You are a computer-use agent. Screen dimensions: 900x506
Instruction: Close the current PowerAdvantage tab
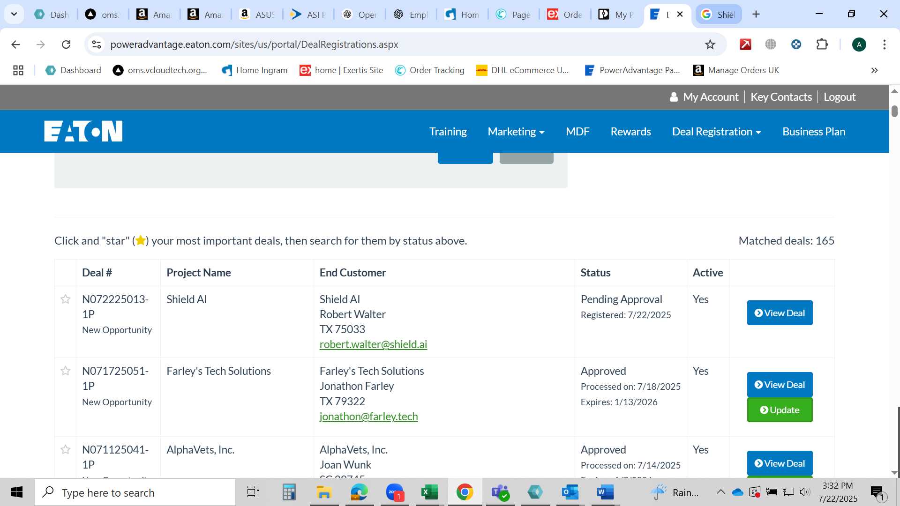680,14
